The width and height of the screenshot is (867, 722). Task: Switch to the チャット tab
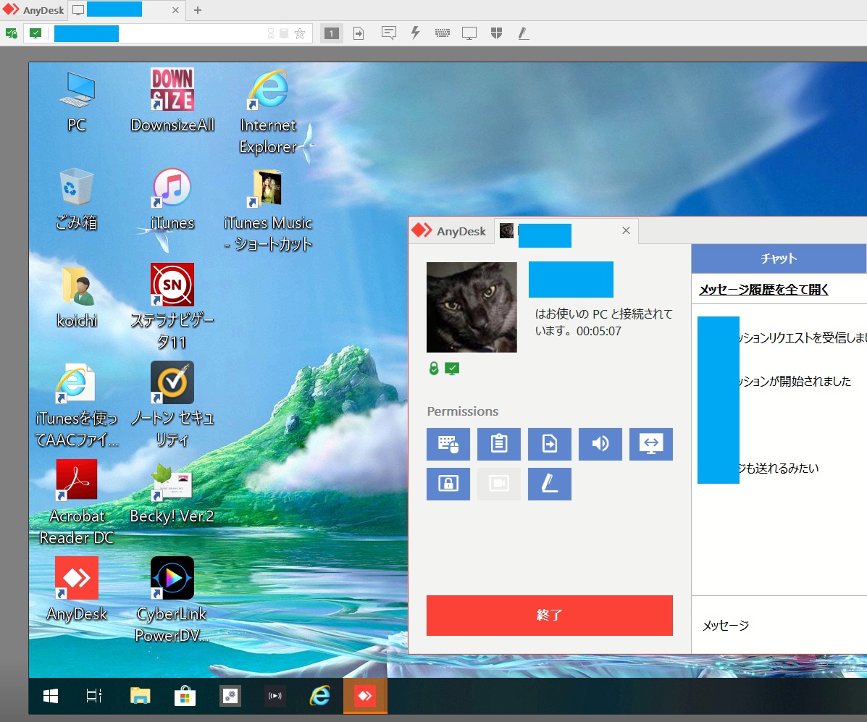[x=779, y=259]
